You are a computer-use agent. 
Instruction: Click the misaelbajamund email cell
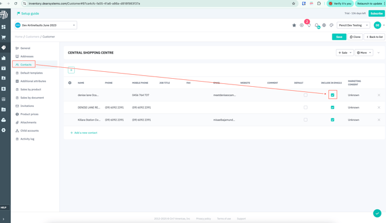[224, 120]
